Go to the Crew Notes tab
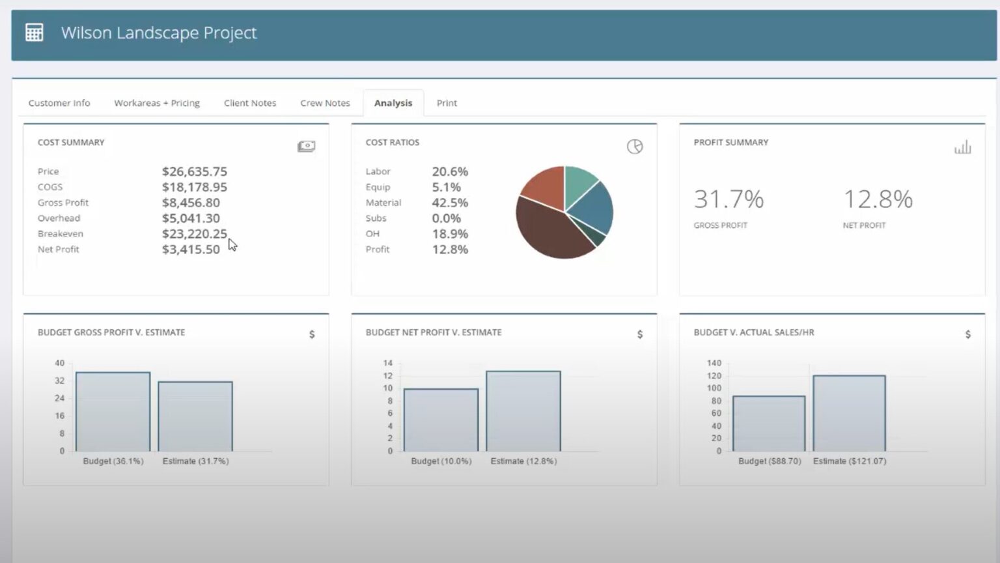Viewport: 1000px width, 563px height. (x=325, y=103)
